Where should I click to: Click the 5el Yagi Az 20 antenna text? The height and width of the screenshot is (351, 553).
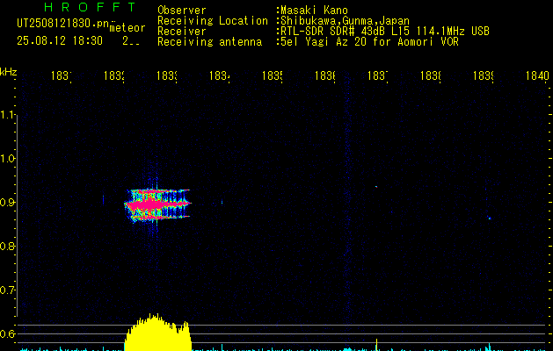pos(369,42)
